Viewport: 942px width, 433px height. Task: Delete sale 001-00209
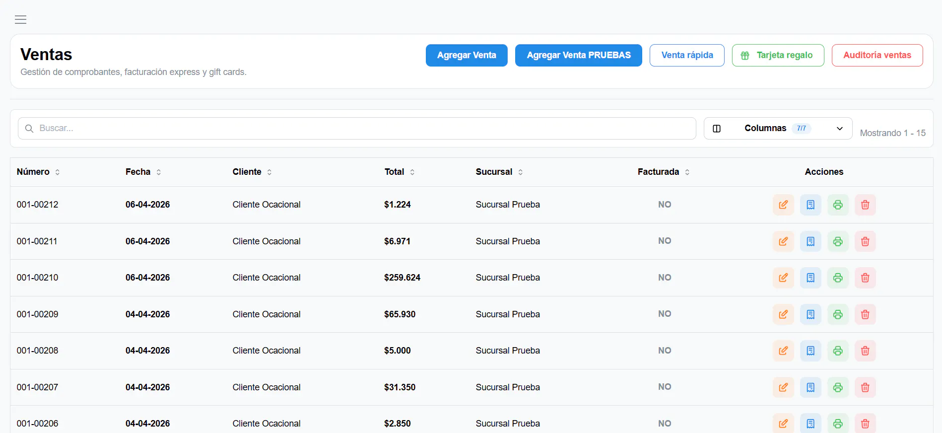865,314
